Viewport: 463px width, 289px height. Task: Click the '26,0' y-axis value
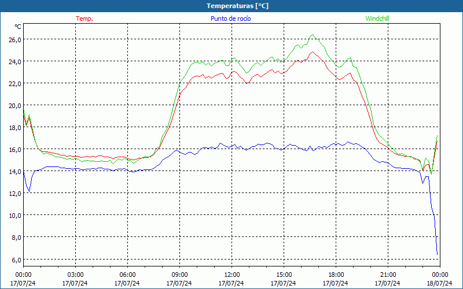(15, 39)
